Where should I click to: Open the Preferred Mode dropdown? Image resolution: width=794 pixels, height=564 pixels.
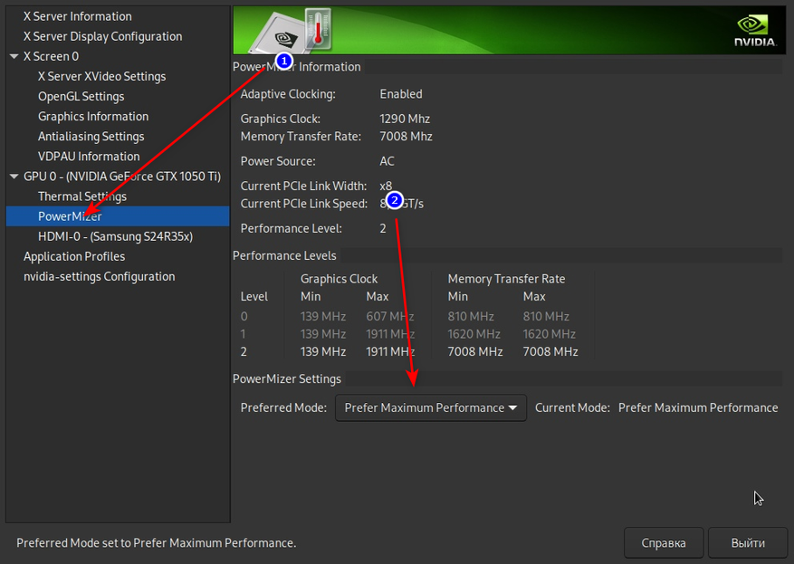point(431,407)
